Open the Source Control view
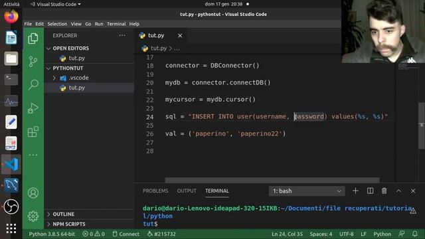This screenshot has width=425, height=239. [33, 62]
